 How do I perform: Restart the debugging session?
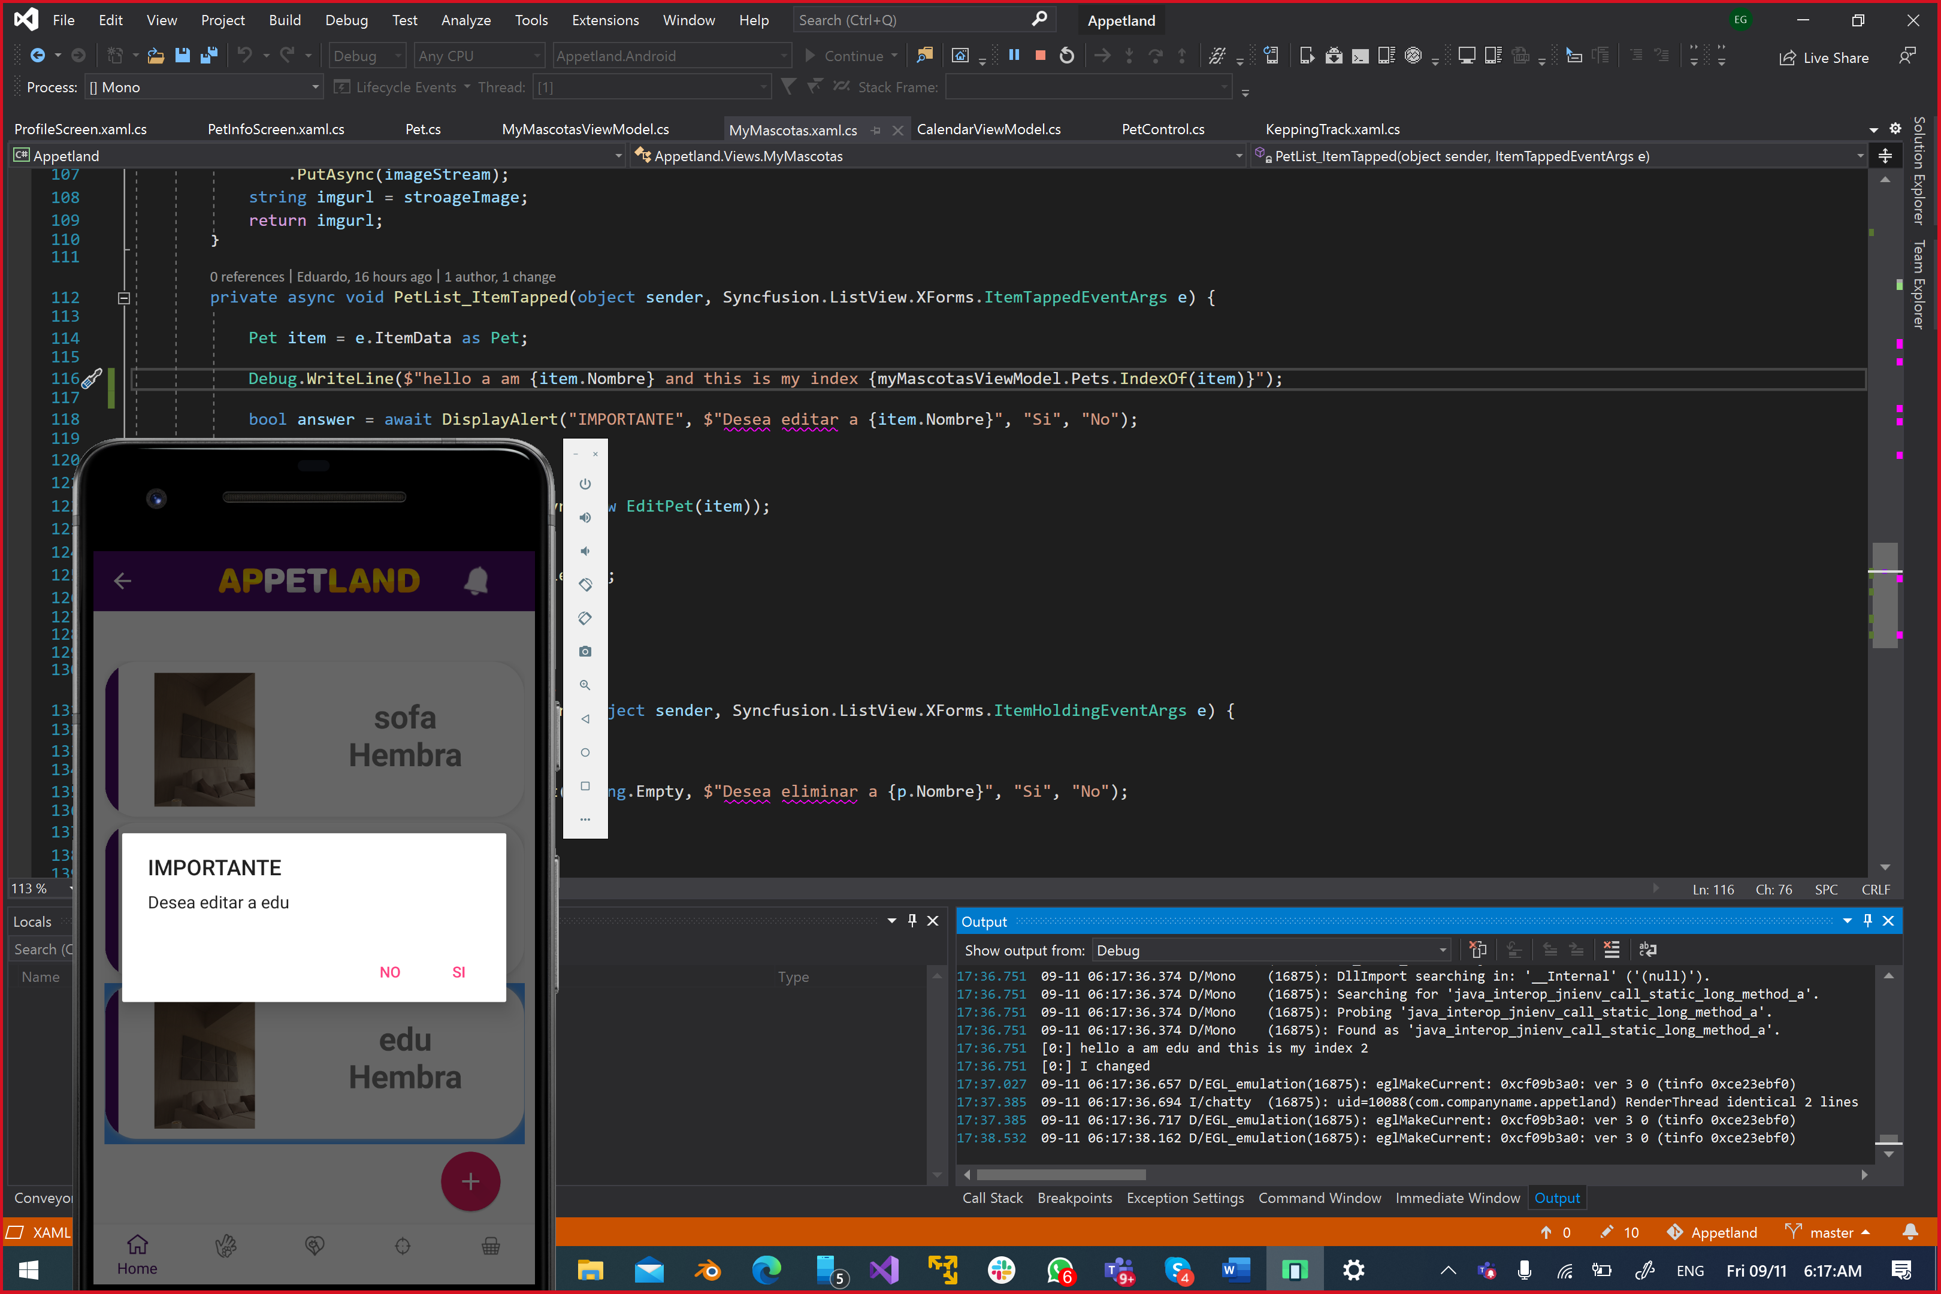coord(1066,55)
